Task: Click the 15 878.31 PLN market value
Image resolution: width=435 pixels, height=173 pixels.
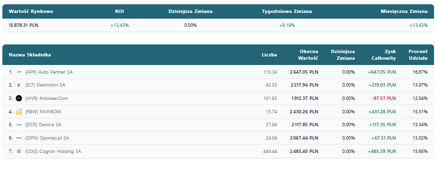Action: (x=23, y=25)
